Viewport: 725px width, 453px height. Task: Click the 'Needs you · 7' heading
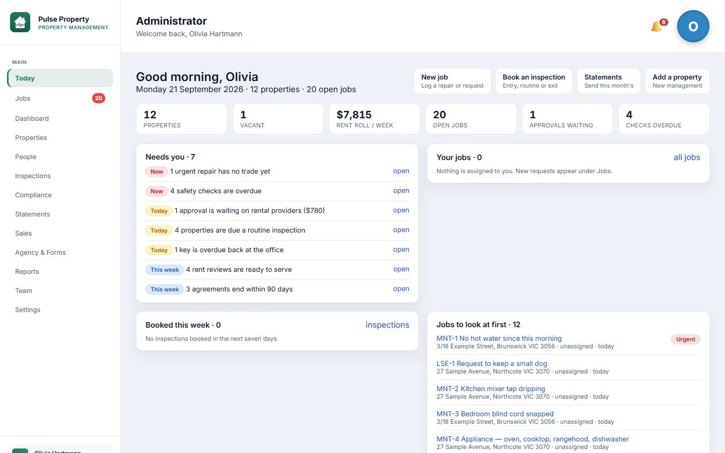(170, 157)
